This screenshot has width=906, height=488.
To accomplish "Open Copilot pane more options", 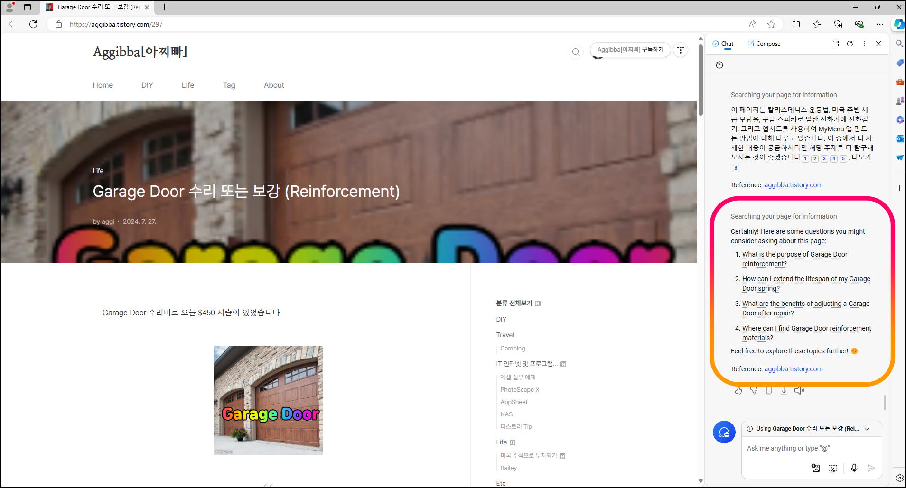I will point(864,44).
